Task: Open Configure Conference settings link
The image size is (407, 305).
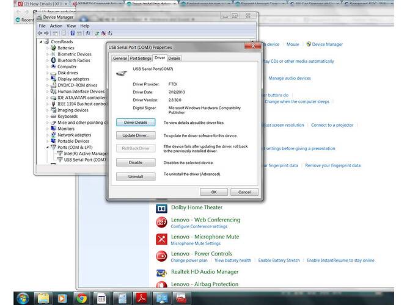Action: (199, 226)
